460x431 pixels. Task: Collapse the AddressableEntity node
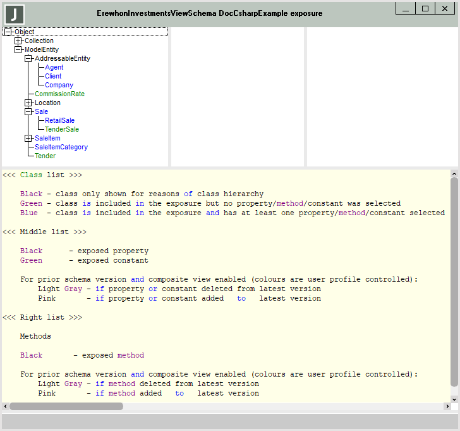(x=28, y=59)
